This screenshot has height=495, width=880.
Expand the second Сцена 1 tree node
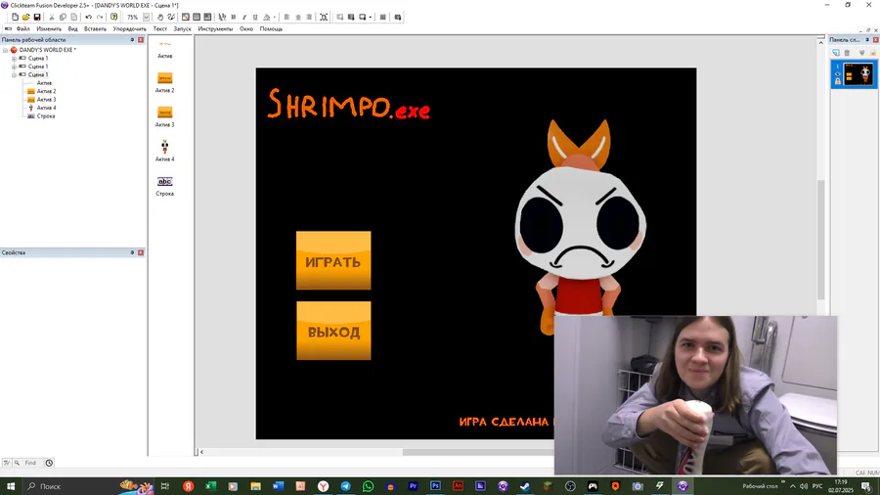pos(14,67)
